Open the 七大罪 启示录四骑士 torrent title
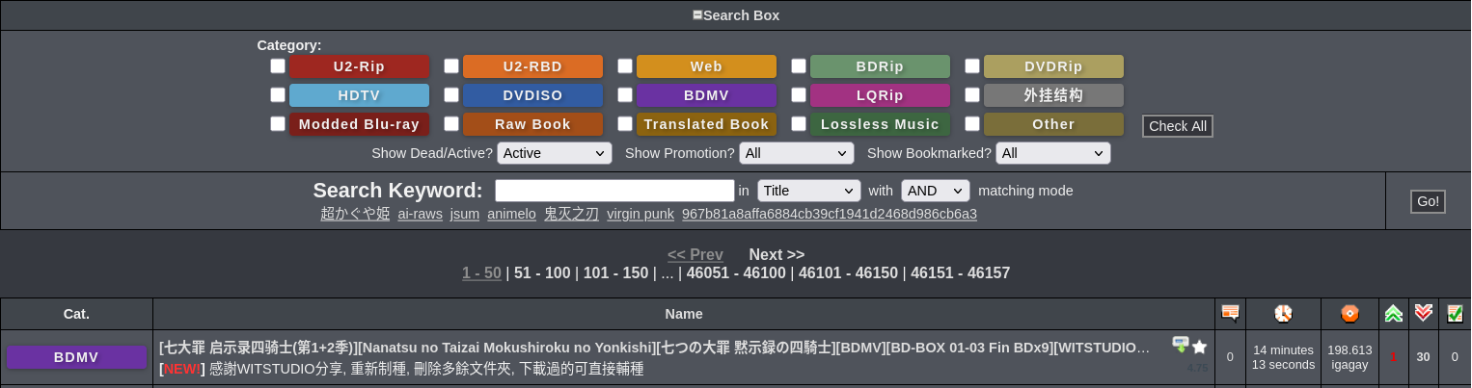This screenshot has width=1472, height=388. click(655, 348)
